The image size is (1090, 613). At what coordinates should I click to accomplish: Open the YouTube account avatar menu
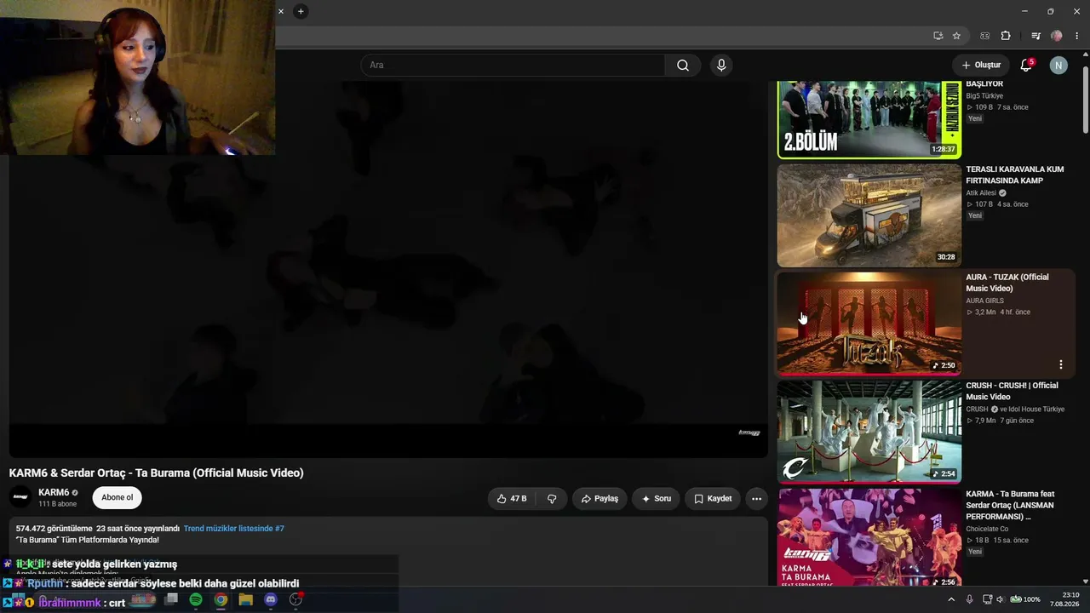pos(1058,66)
